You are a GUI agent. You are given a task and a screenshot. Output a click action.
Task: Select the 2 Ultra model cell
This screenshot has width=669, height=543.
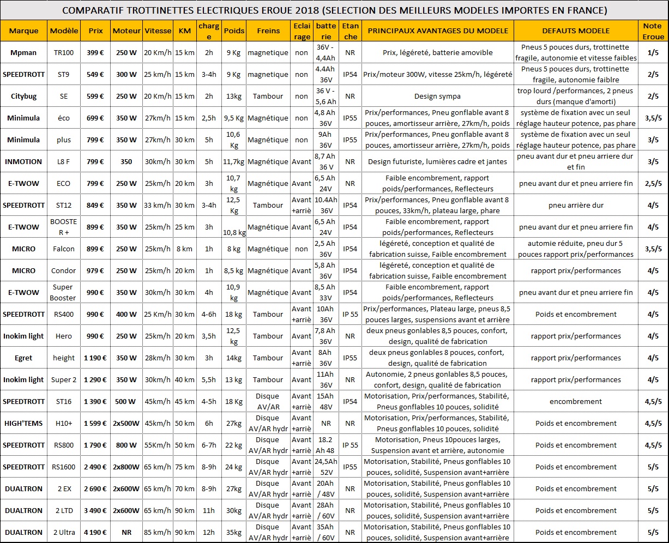tap(64, 532)
